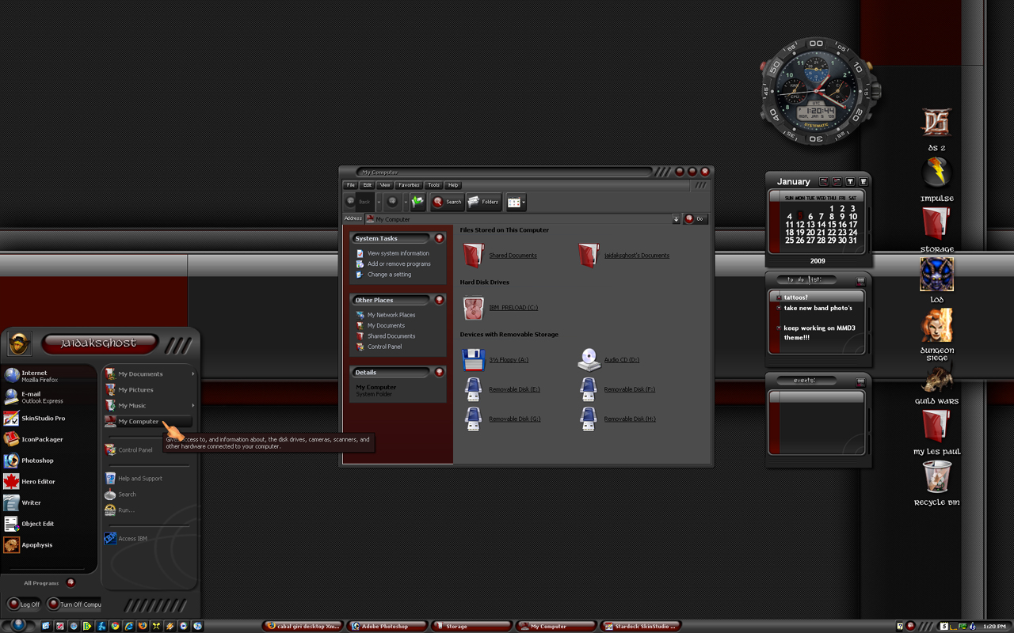Click the Go button beside address bar
The height and width of the screenshot is (633, 1014).
(695, 219)
